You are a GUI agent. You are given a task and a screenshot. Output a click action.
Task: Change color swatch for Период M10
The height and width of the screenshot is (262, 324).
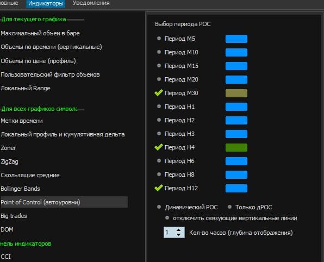click(x=236, y=53)
